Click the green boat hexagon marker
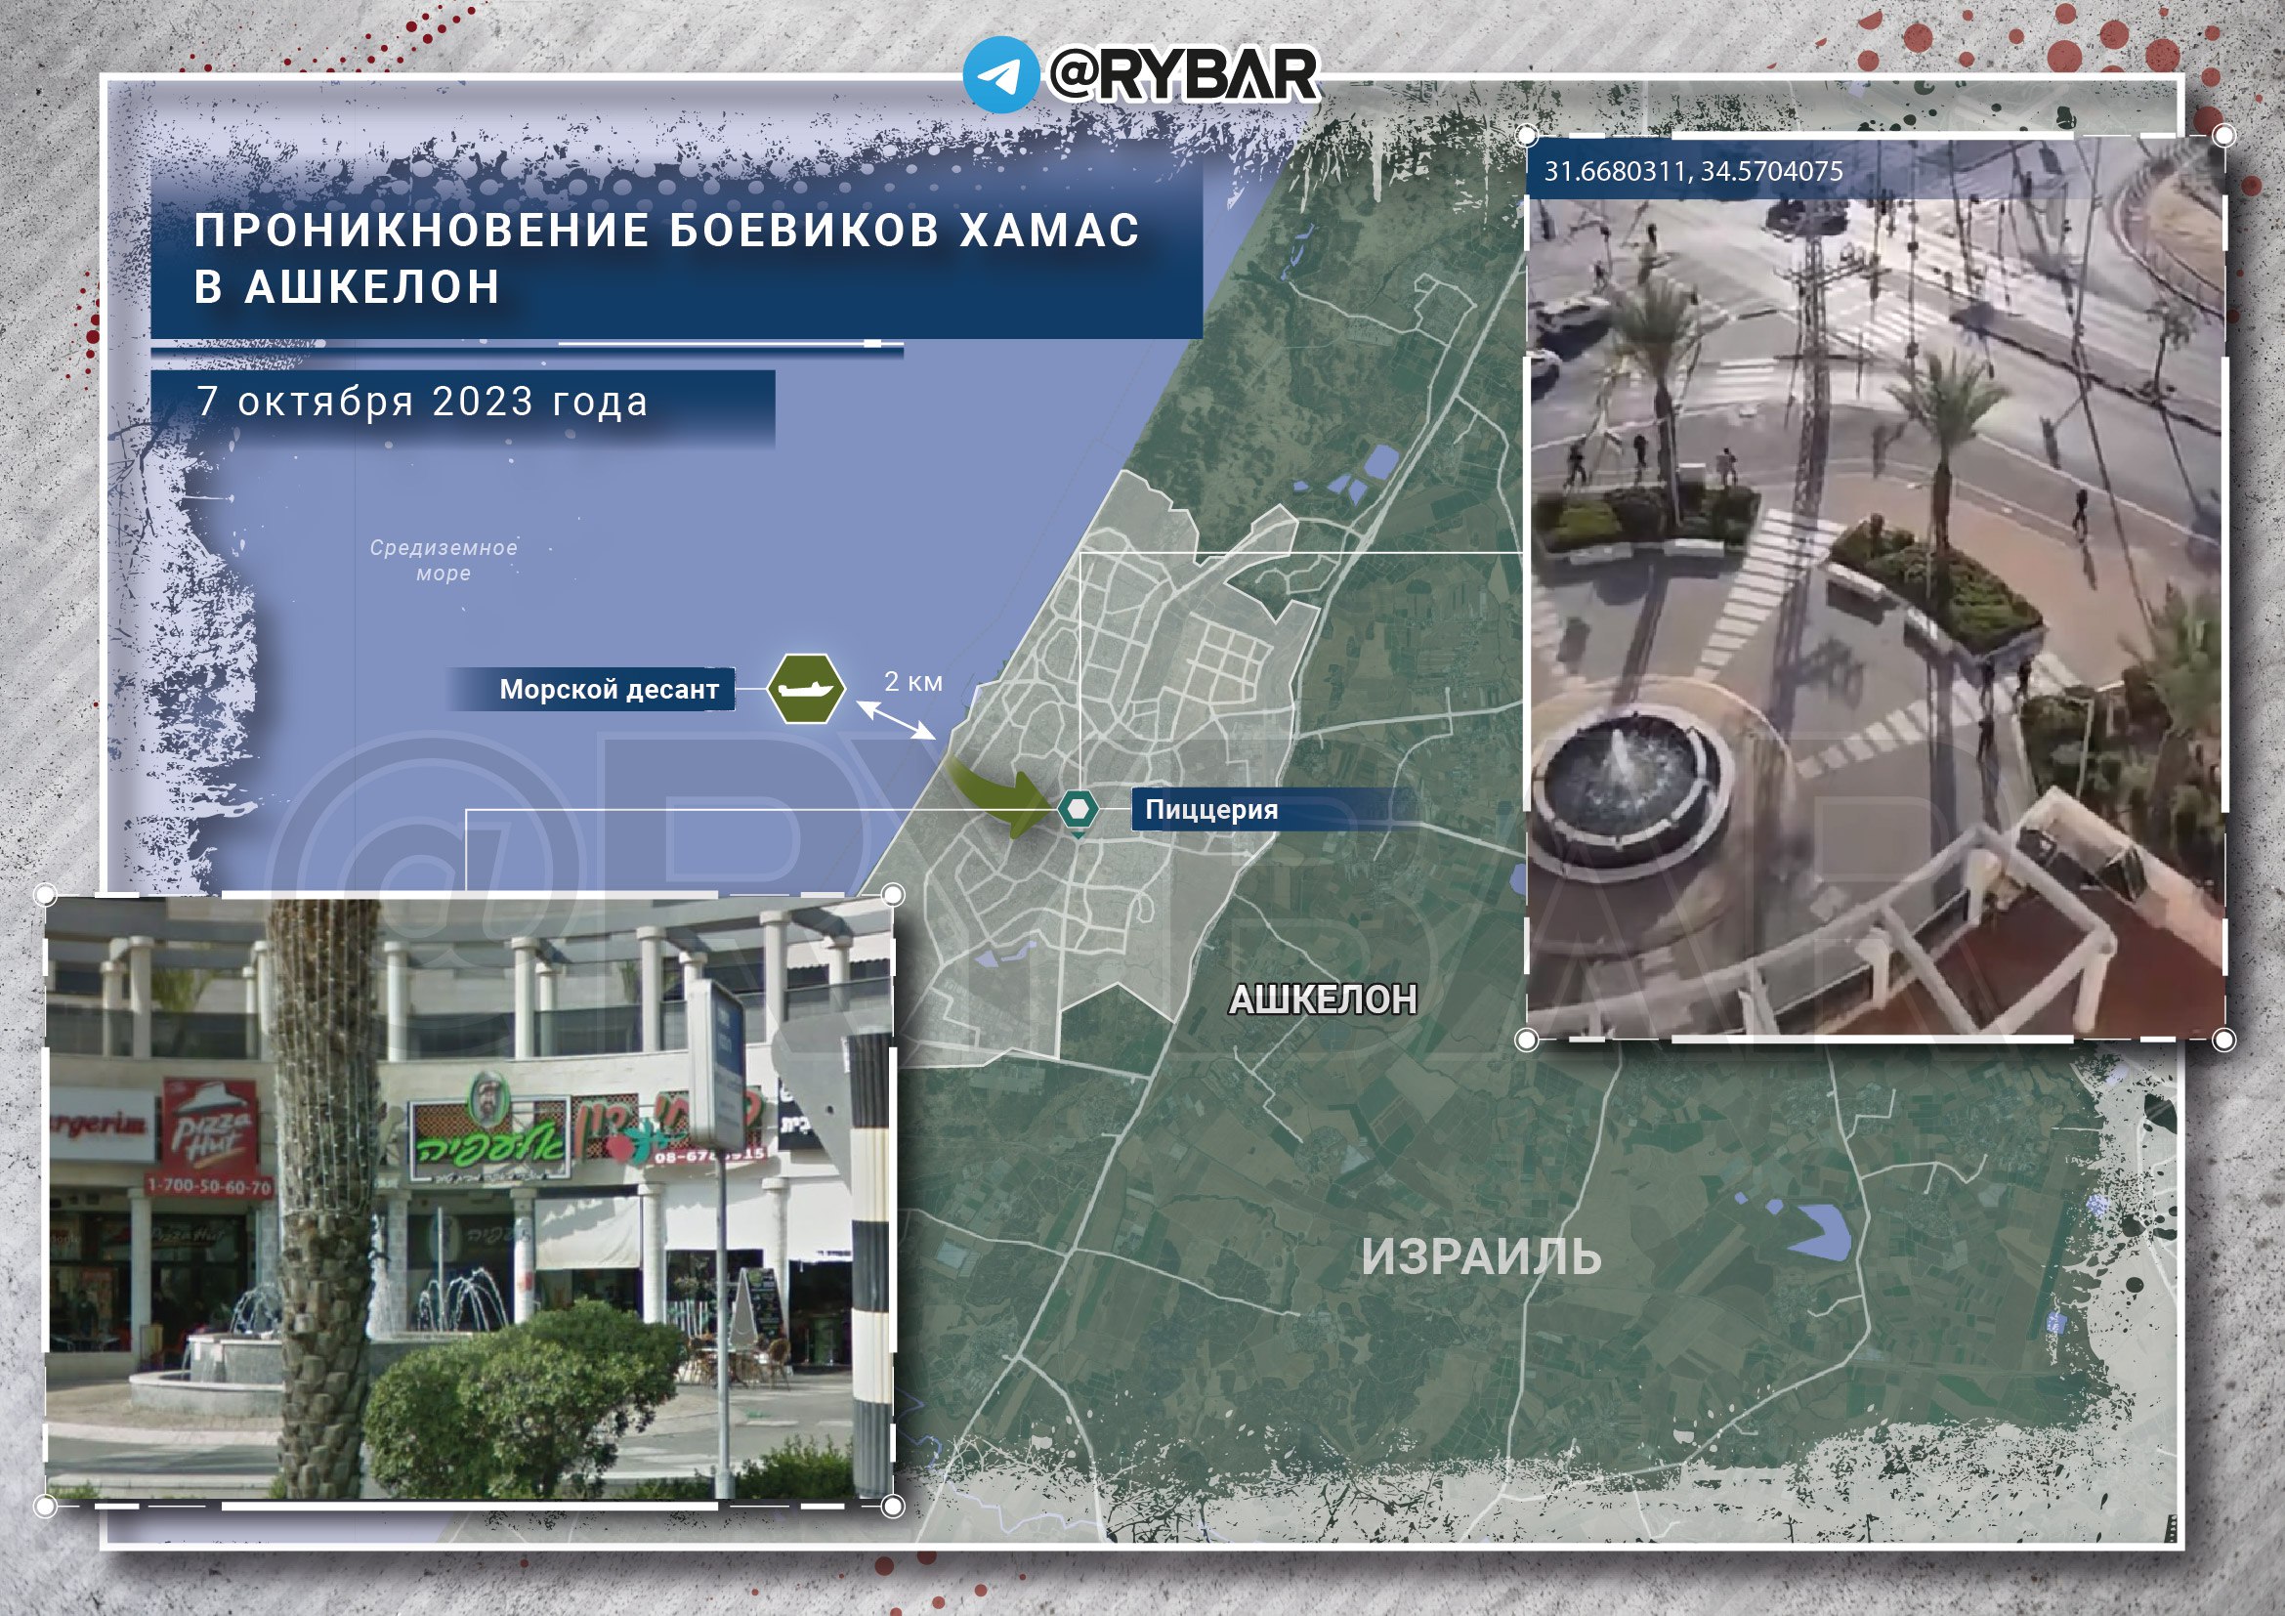This screenshot has height=1616, width=2285. point(806,689)
